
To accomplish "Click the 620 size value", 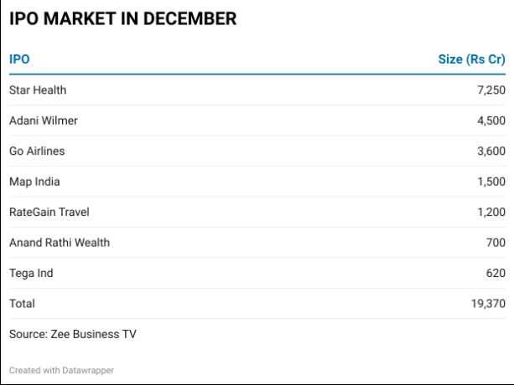I will [x=496, y=273].
